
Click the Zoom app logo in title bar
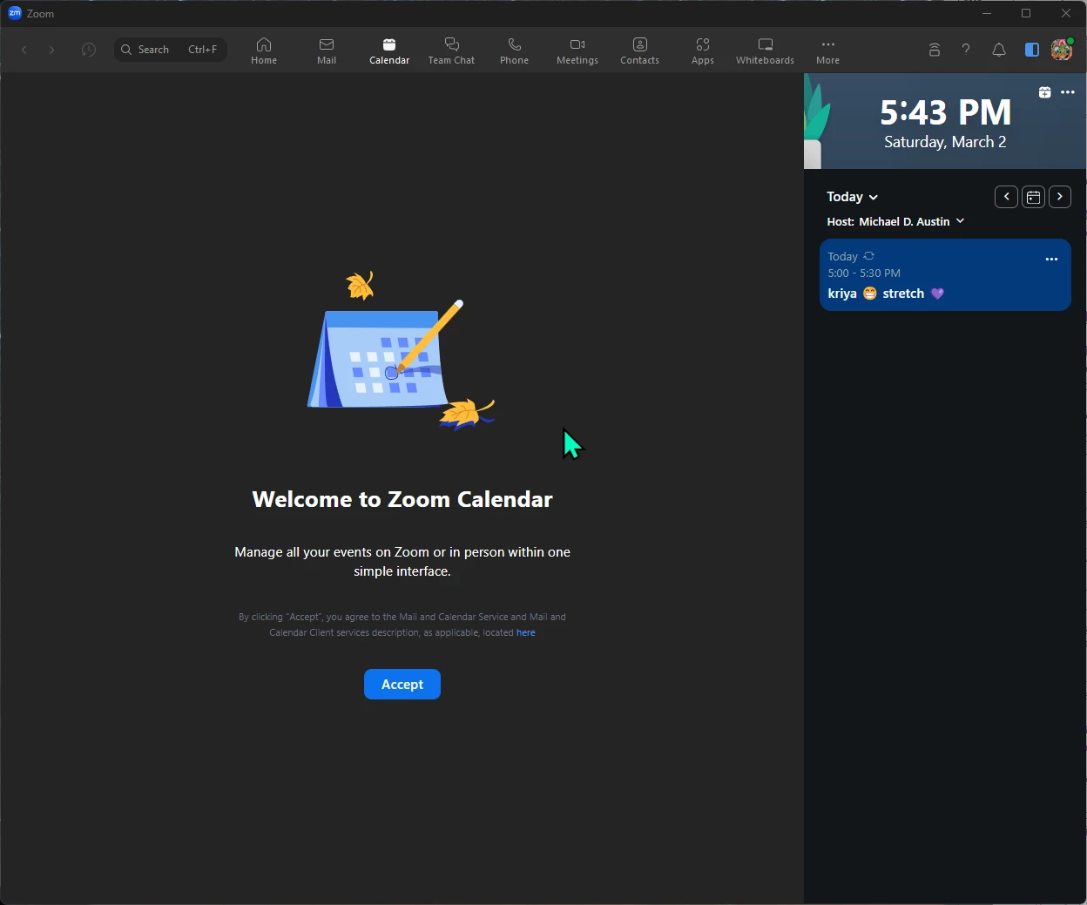coord(15,13)
